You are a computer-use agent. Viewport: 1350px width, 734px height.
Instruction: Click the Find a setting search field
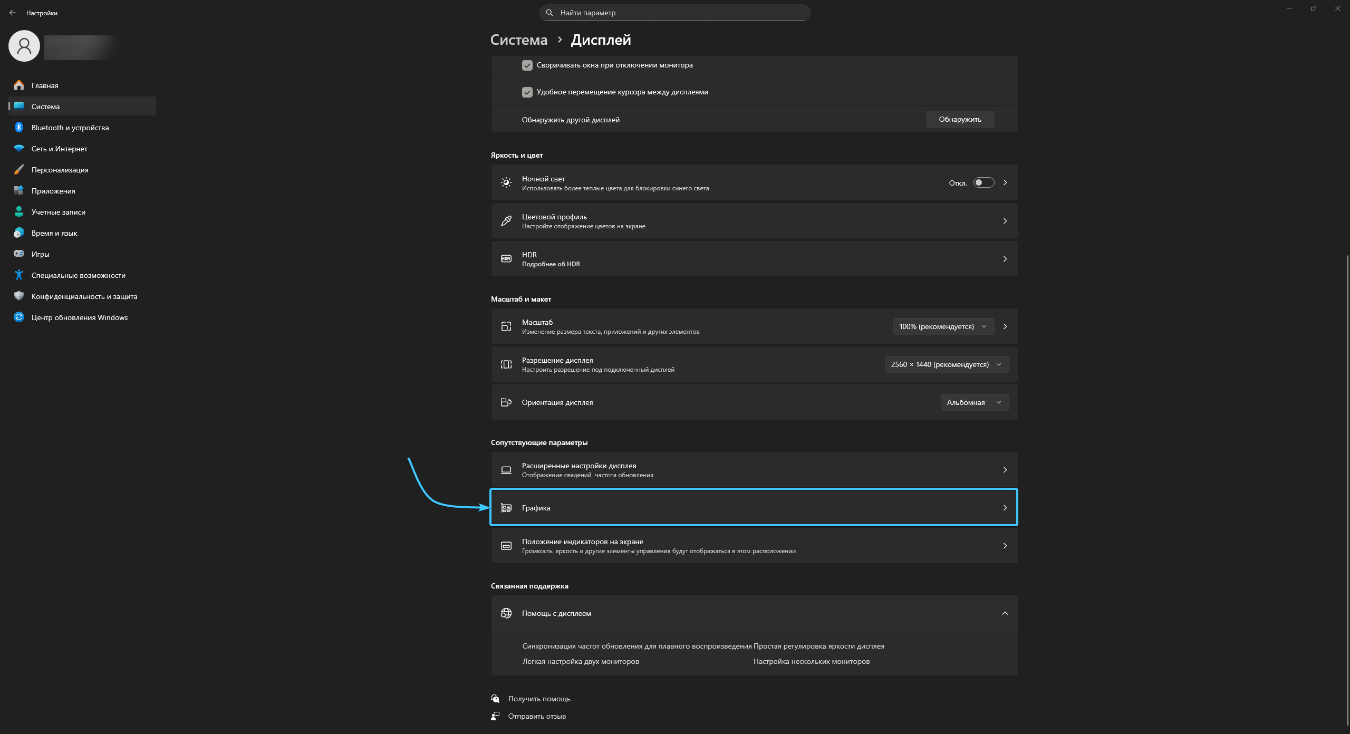[x=675, y=13]
